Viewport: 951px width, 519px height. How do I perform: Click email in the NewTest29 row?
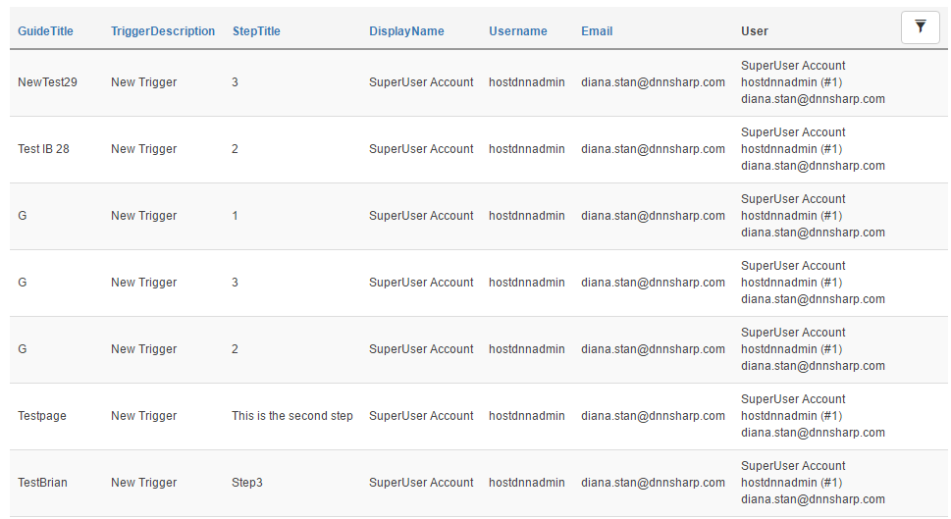[x=653, y=82]
